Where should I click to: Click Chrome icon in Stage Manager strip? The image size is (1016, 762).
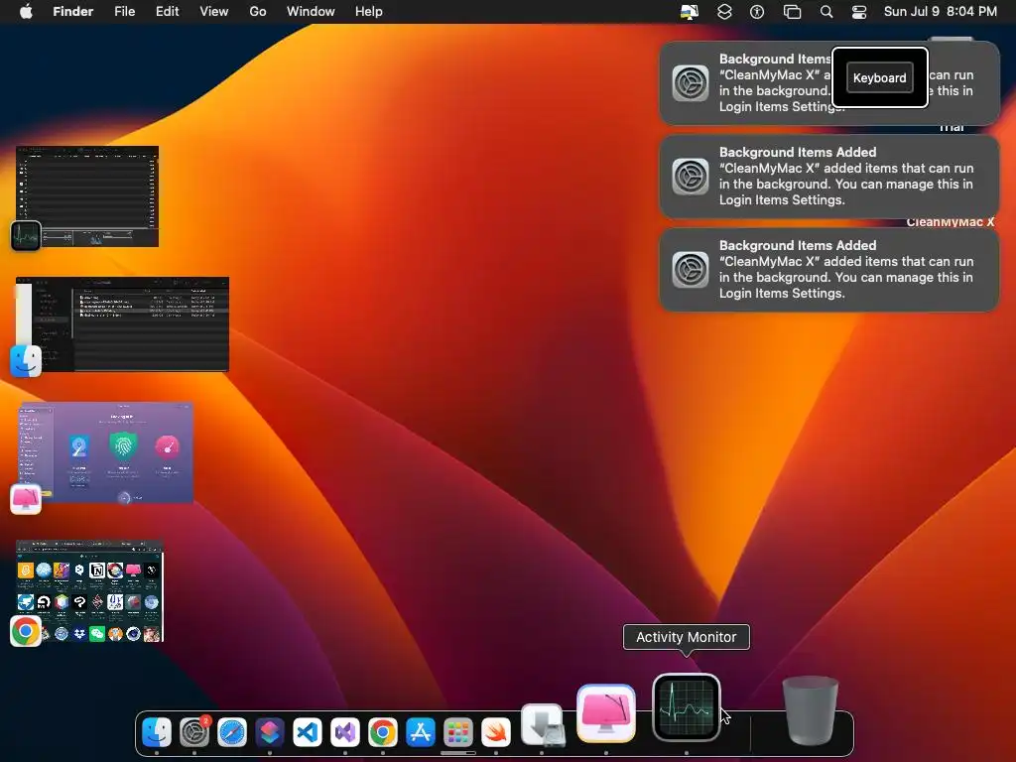[26, 631]
